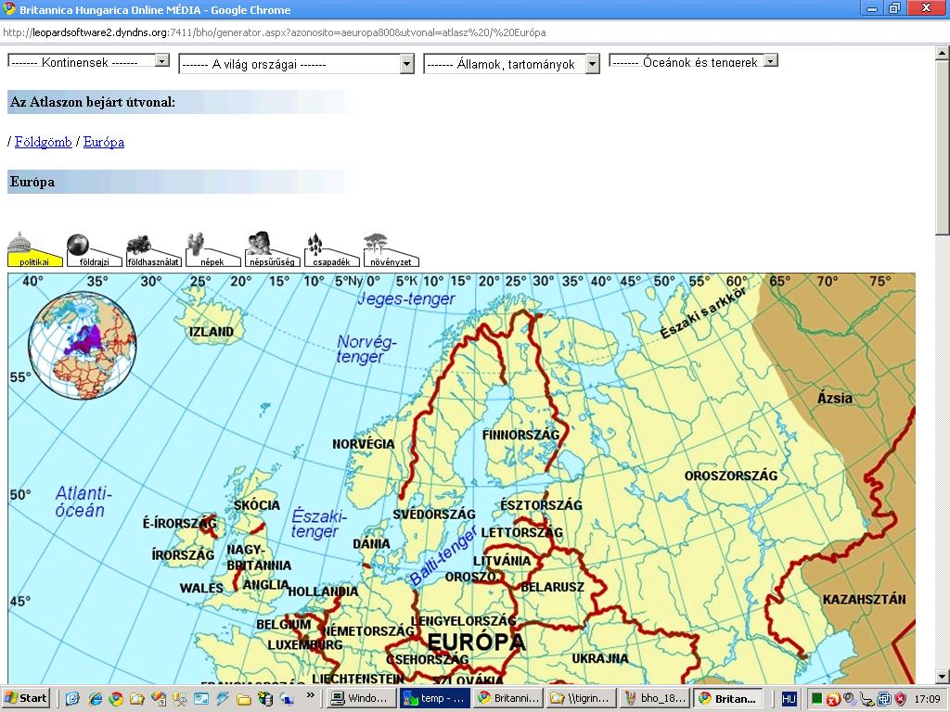Show the csapadék map tab
The width and height of the screenshot is (950, 712).
(331, 250)
